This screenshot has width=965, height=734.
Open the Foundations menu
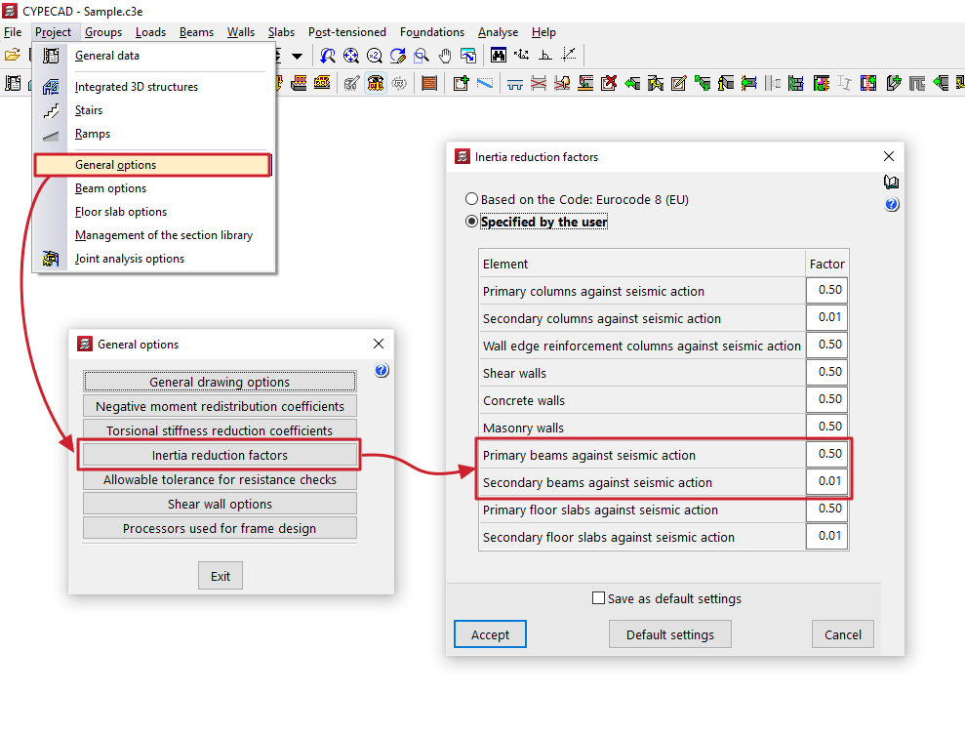click(432, 32)
